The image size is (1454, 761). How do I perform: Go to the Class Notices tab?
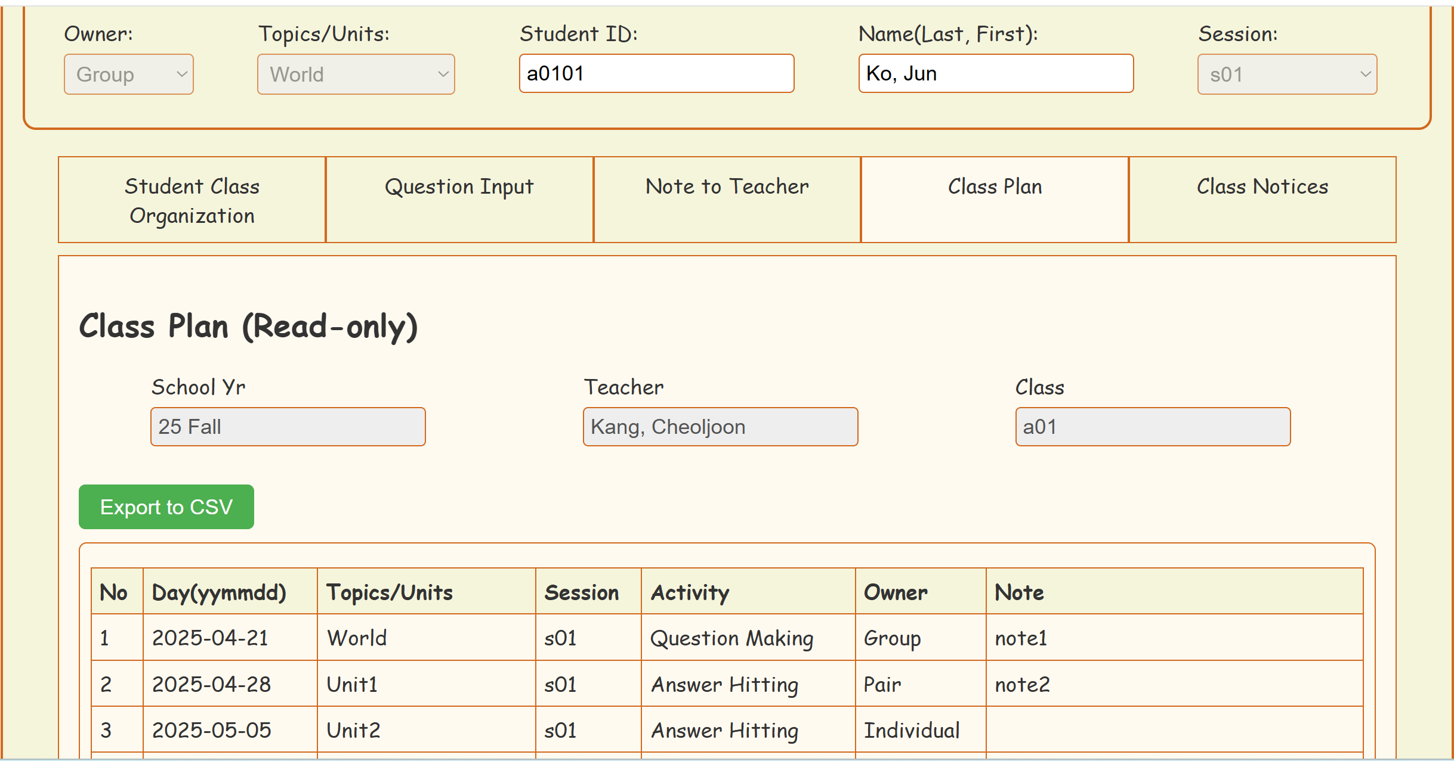(1262, 200)
